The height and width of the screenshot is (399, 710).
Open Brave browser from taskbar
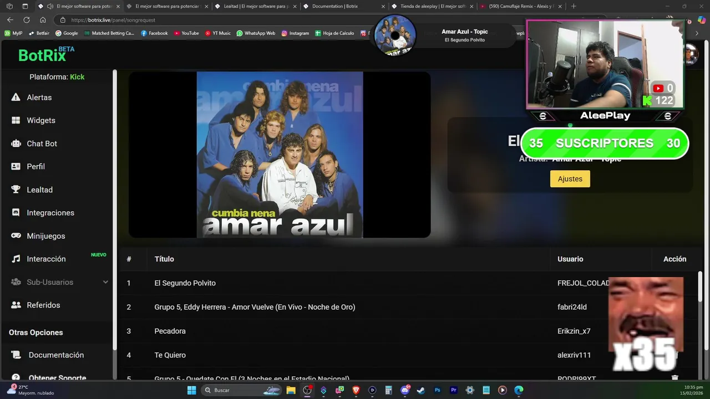pyautogui.click(x=356, y=390)
